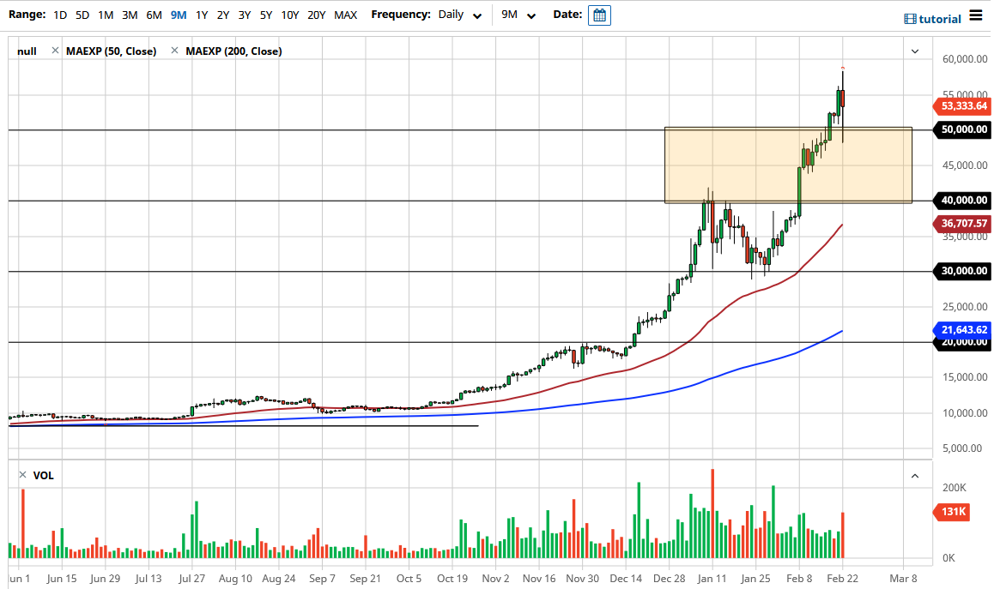Toggle the 9M highlighted range selection

pyautogui.click(x=178, y=15)
